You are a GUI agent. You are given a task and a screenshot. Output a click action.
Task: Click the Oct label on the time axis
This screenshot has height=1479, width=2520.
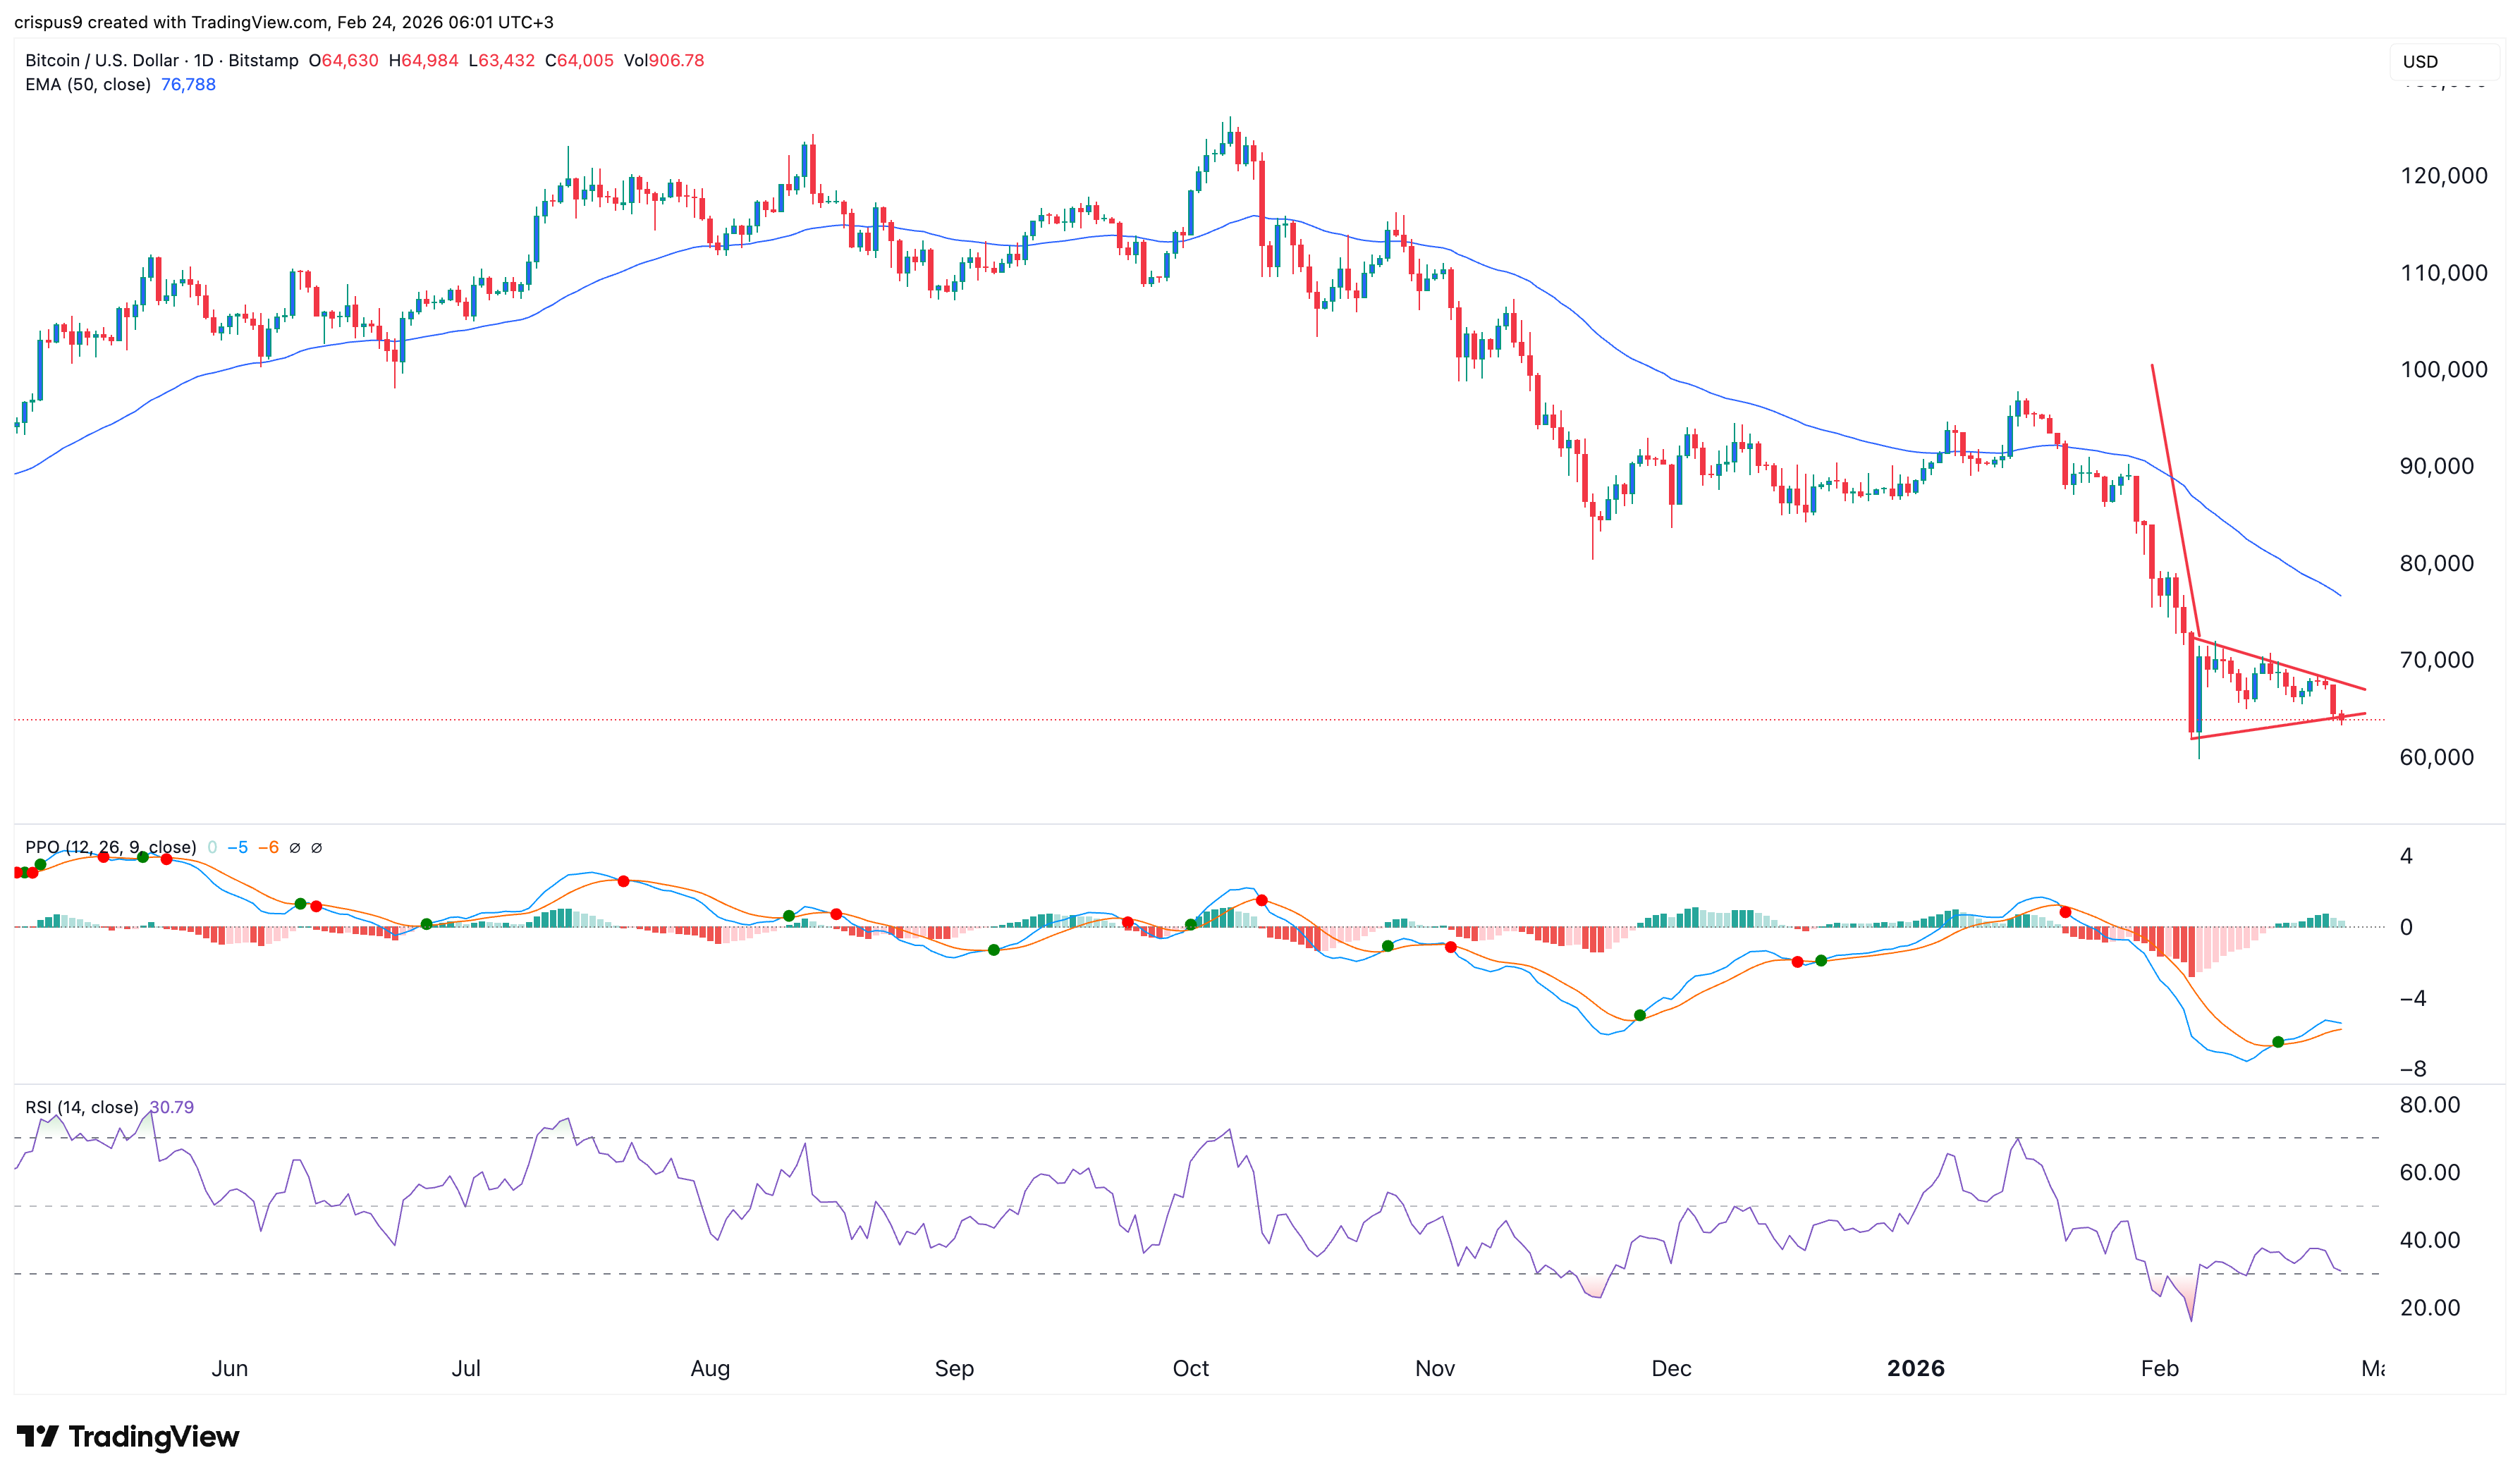click(x=1190, y=1368)
